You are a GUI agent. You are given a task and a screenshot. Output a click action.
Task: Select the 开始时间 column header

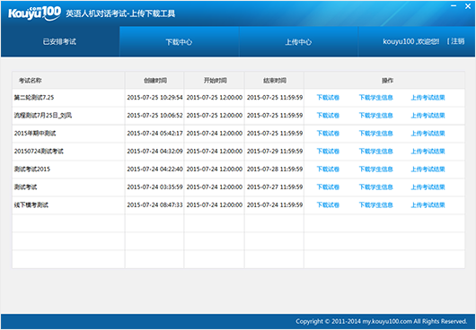[216, 81]
